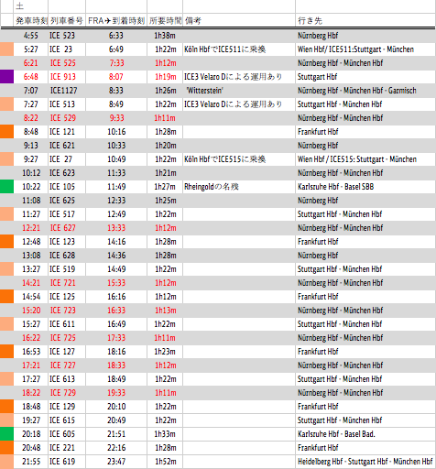This screenshot has width=436, height=469.
Task: Select destination Wien Hbf/ ICE511:Stuttgart - München
Action: click(x=355, y=49)
